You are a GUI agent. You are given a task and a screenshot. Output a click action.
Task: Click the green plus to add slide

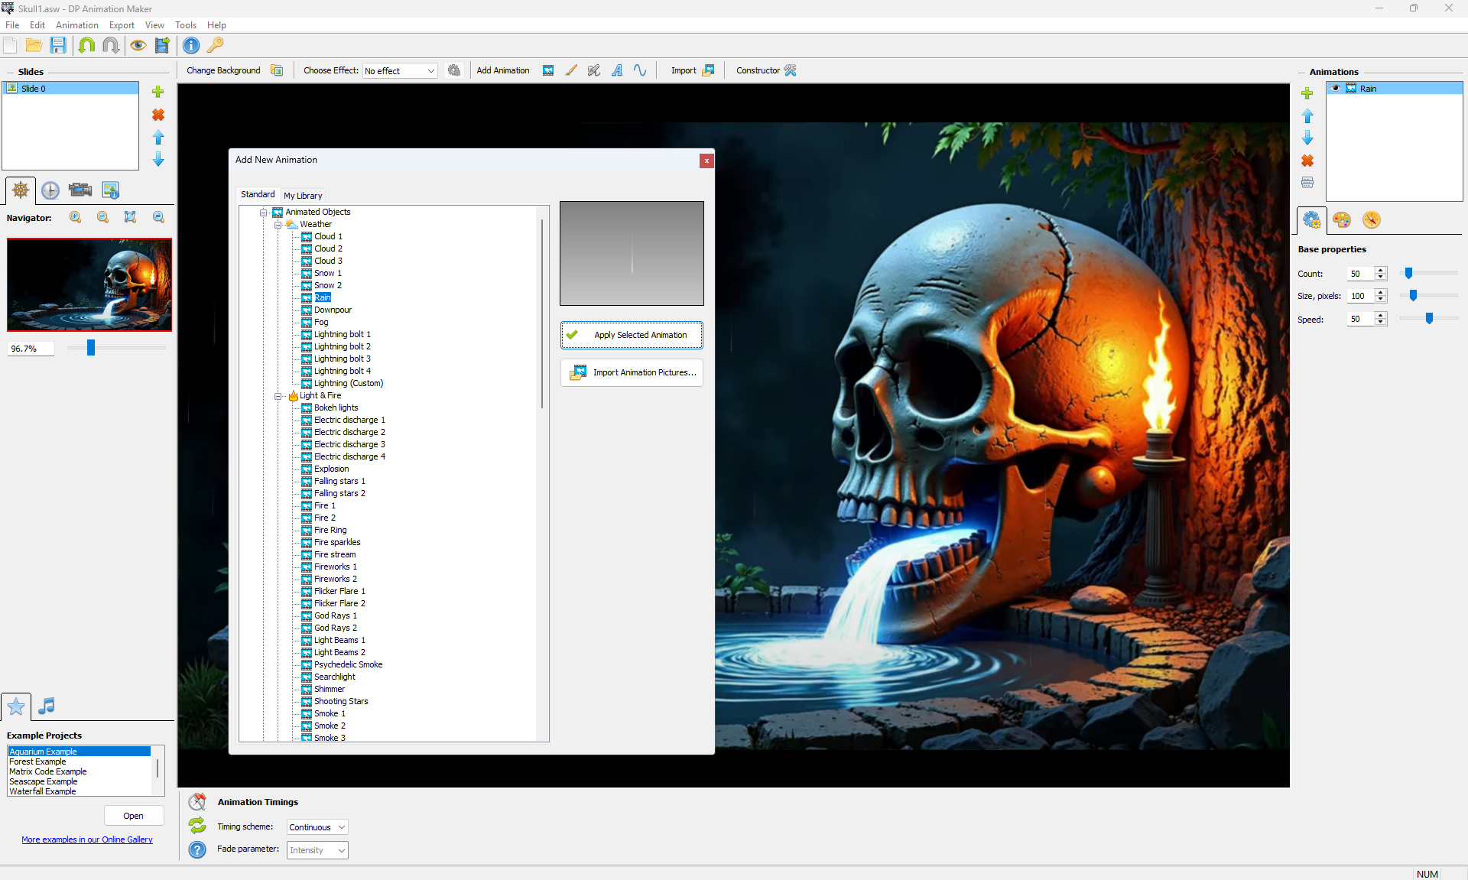(158, 92)
